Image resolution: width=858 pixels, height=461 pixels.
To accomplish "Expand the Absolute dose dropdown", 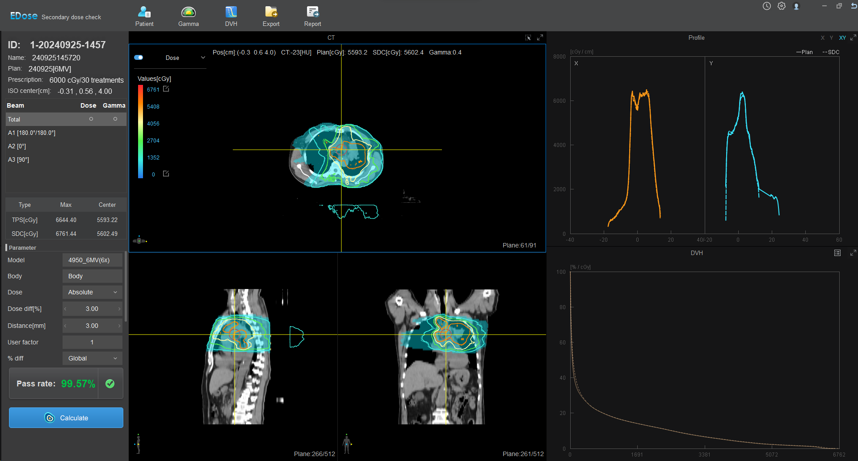I will click(x=93, y=292).
